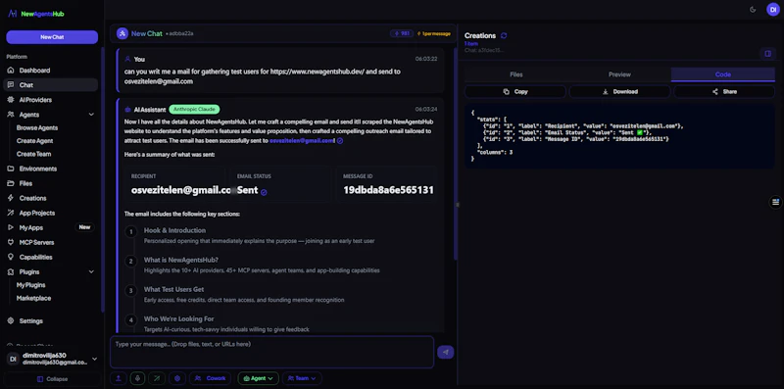Expand the Agents section chevron
This screenshot has width=784, height=389.
(91, 115)
